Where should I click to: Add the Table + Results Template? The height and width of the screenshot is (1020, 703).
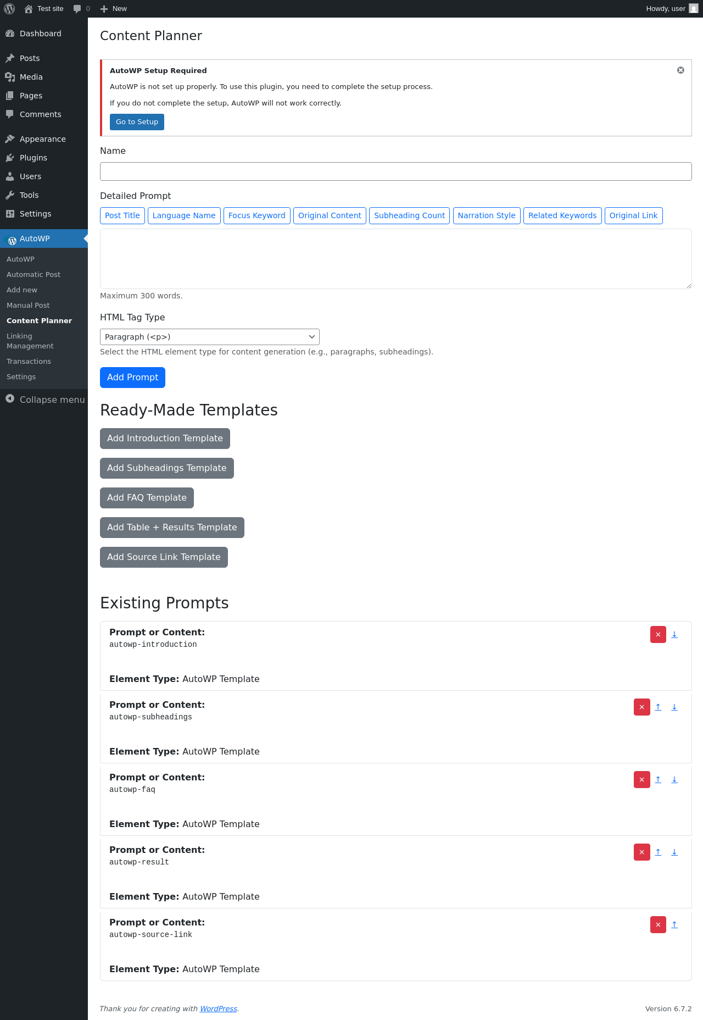coord(172,528)
